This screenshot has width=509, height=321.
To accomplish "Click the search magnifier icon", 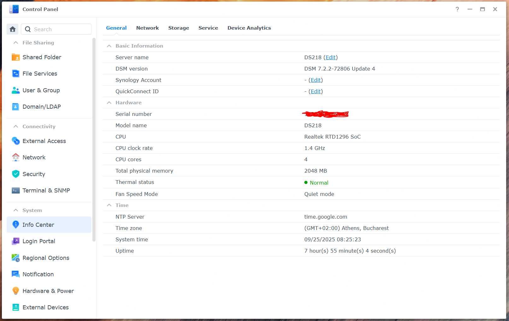I will click(28, 29).
